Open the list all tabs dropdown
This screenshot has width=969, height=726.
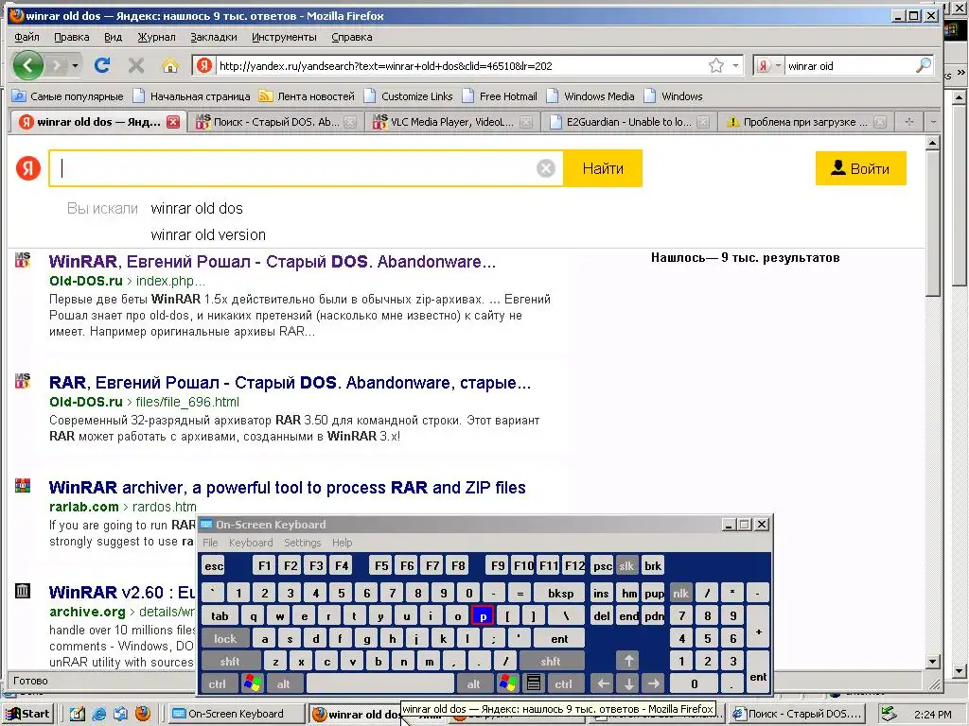pos(933,122)
